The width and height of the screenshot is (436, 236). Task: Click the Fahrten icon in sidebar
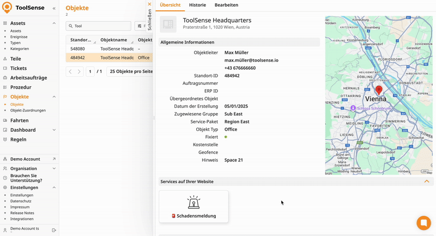5,120
